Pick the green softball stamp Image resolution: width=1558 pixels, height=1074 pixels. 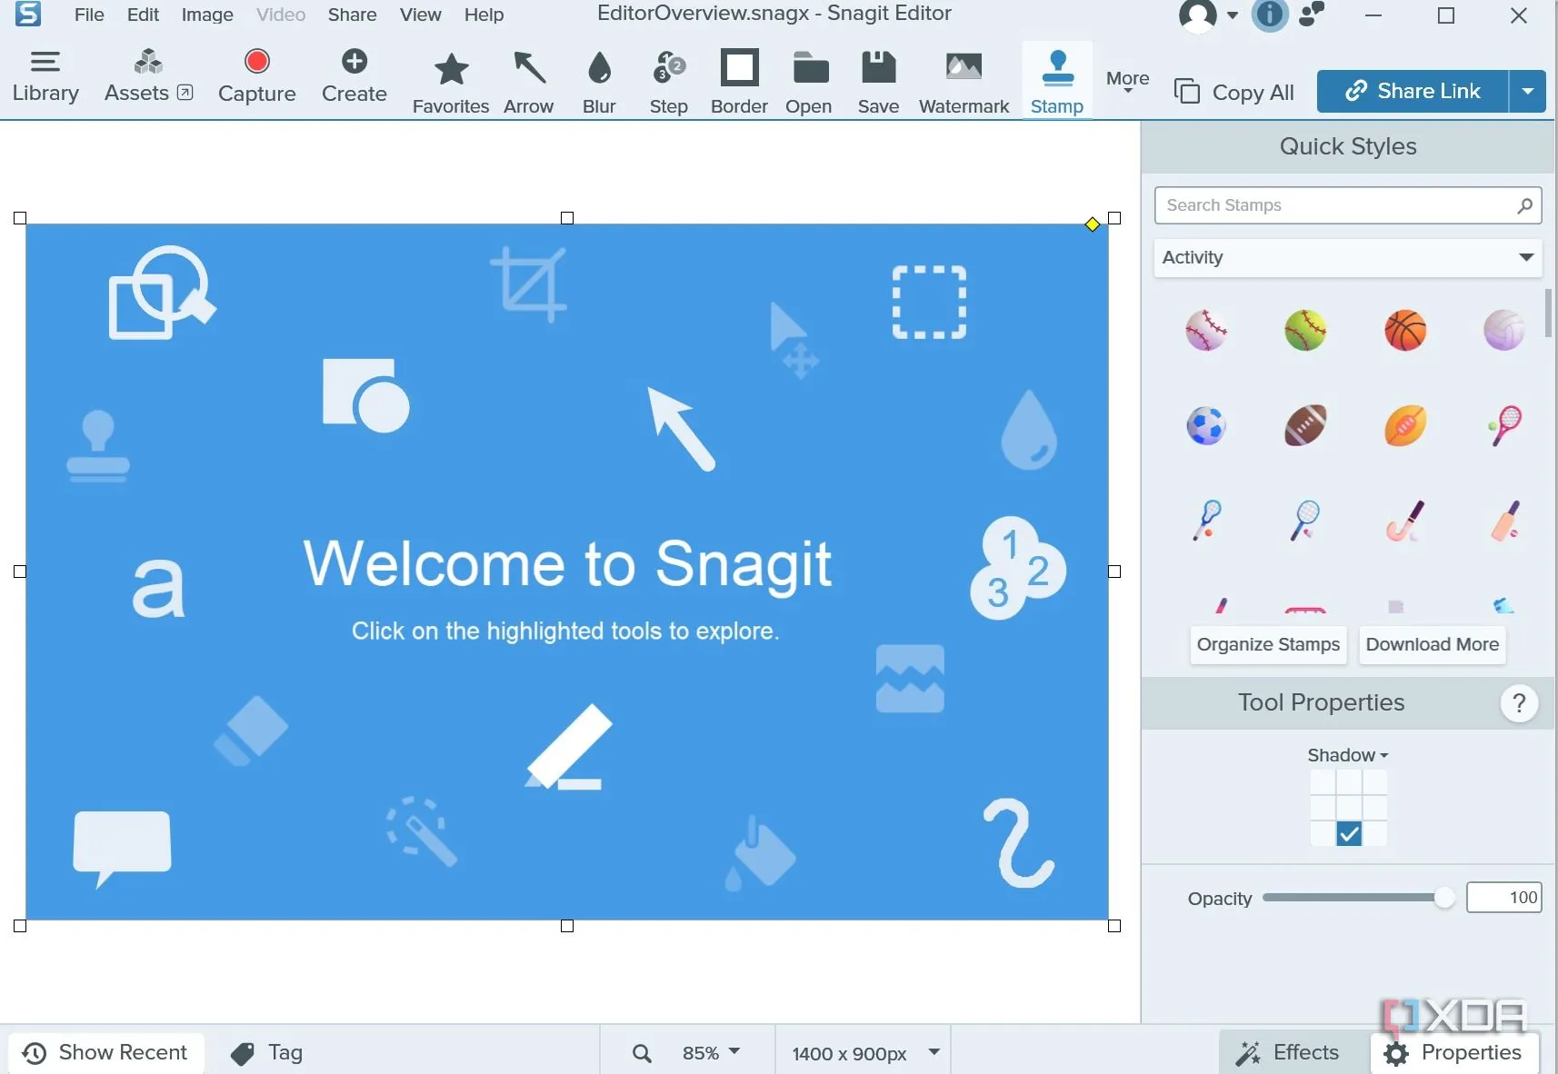[x=1305, y=331]
